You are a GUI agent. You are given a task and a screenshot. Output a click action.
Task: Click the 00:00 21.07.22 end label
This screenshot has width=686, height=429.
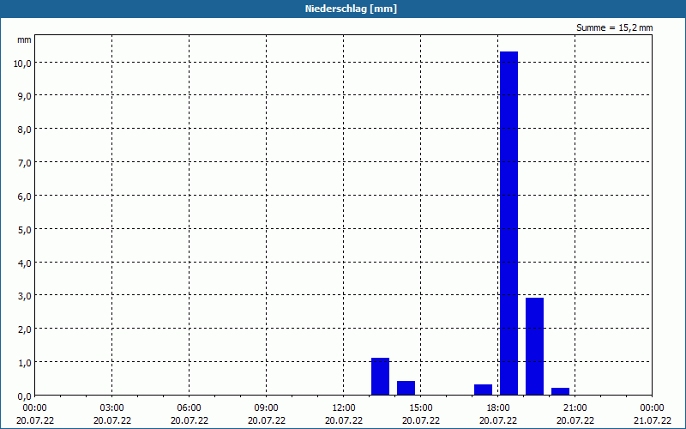(652, 414)
